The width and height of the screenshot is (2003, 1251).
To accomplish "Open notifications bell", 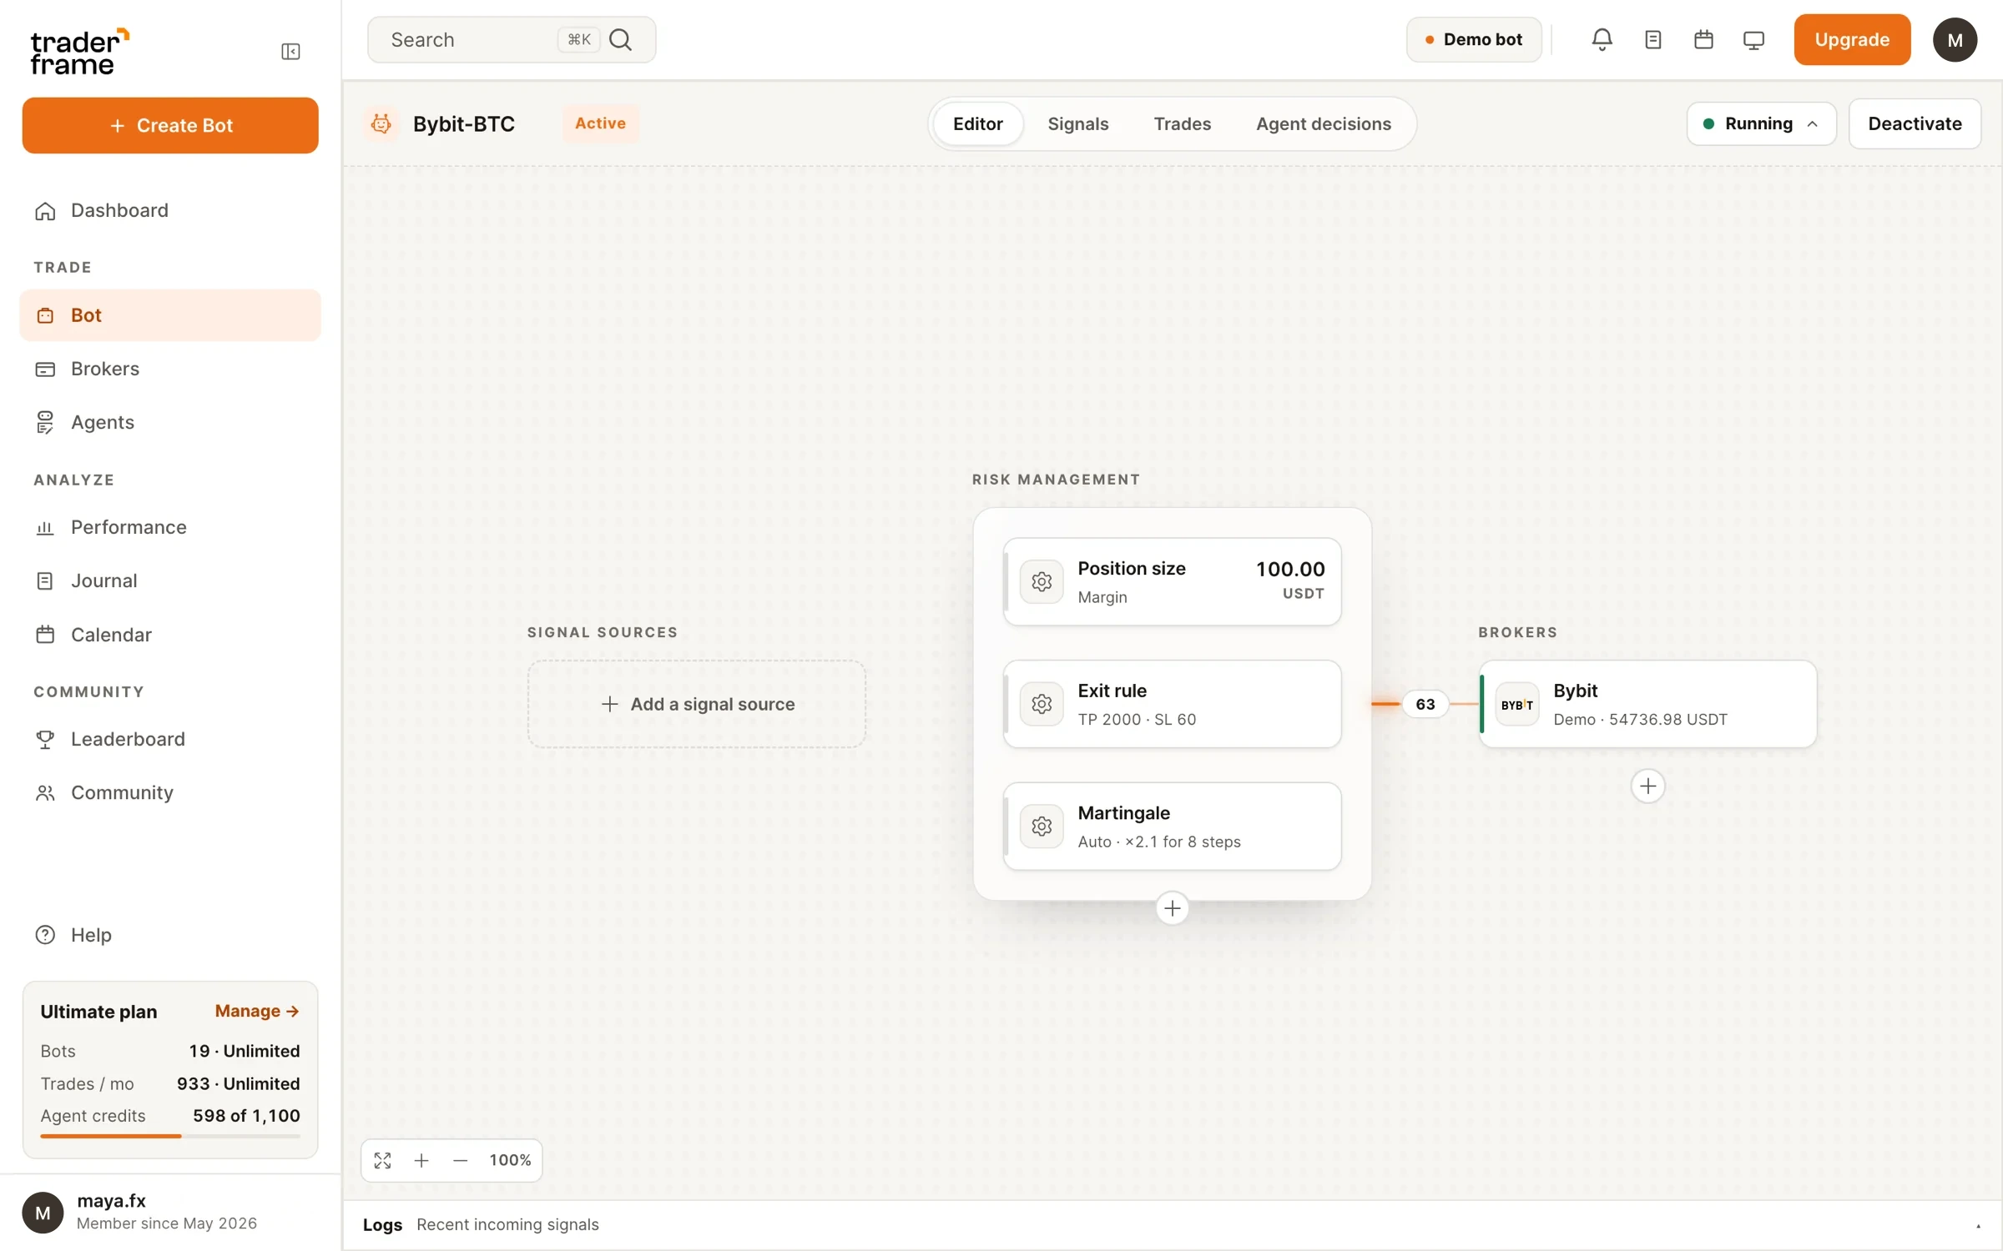I will pyautogui.click(x=1602, y=39).
